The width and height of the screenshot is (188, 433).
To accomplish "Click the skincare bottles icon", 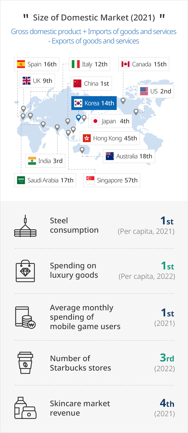I will [x=25, y=408].
